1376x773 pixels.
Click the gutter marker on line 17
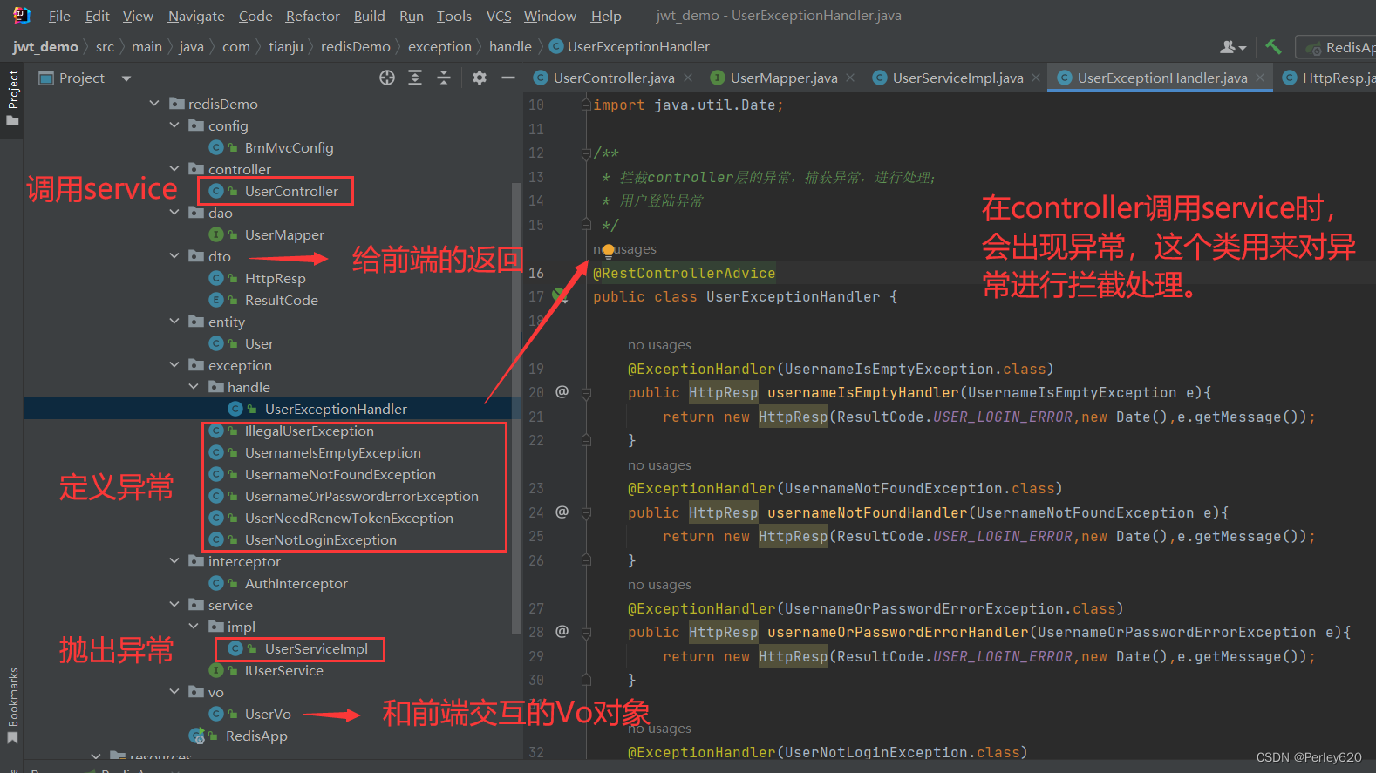point(561,296)
